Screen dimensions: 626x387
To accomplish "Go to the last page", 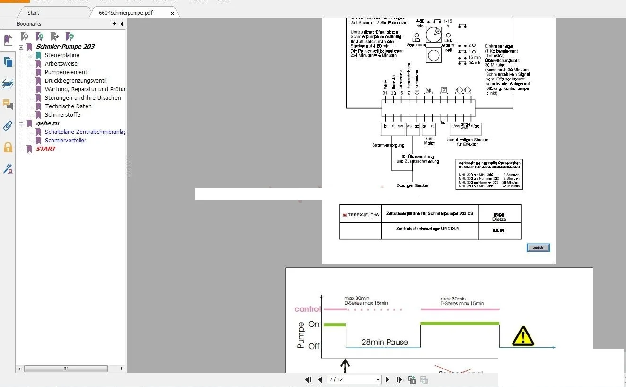I will [399, 379].
